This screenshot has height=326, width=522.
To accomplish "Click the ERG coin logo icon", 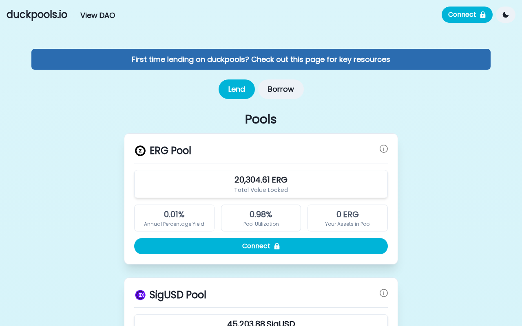I will 140,151.
